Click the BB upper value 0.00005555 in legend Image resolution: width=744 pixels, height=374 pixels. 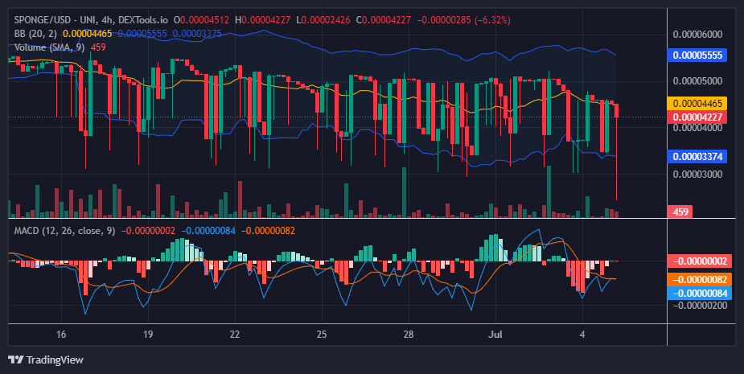(142, 34)
